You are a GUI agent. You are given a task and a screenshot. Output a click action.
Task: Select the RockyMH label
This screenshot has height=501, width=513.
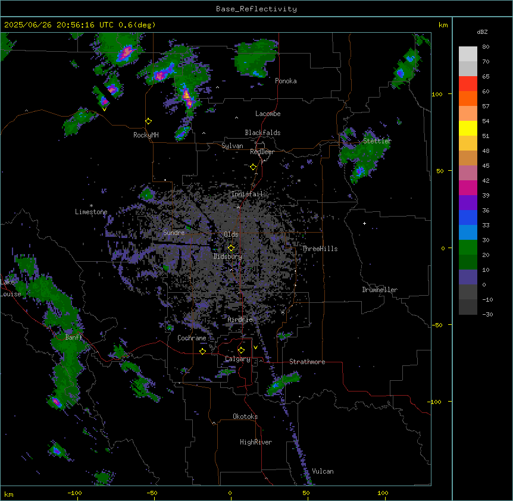point(146,135)
